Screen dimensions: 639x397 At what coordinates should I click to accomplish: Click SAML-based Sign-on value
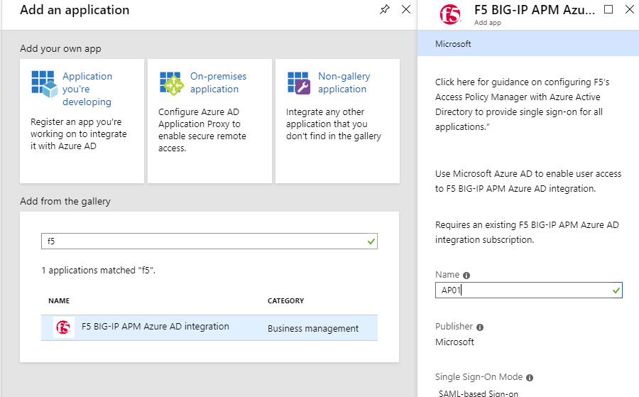click(478, 393)
